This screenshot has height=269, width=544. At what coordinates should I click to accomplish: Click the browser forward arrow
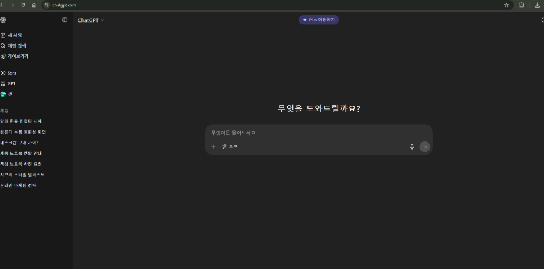pos(12,5)
